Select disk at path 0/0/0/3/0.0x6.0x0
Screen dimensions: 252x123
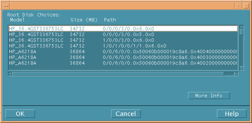point(123,29)
